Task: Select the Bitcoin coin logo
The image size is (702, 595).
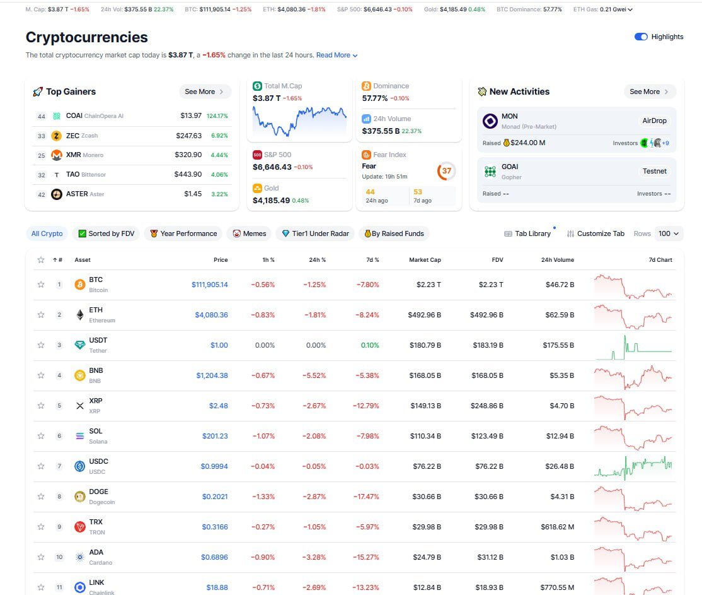Action: point(79,284)
